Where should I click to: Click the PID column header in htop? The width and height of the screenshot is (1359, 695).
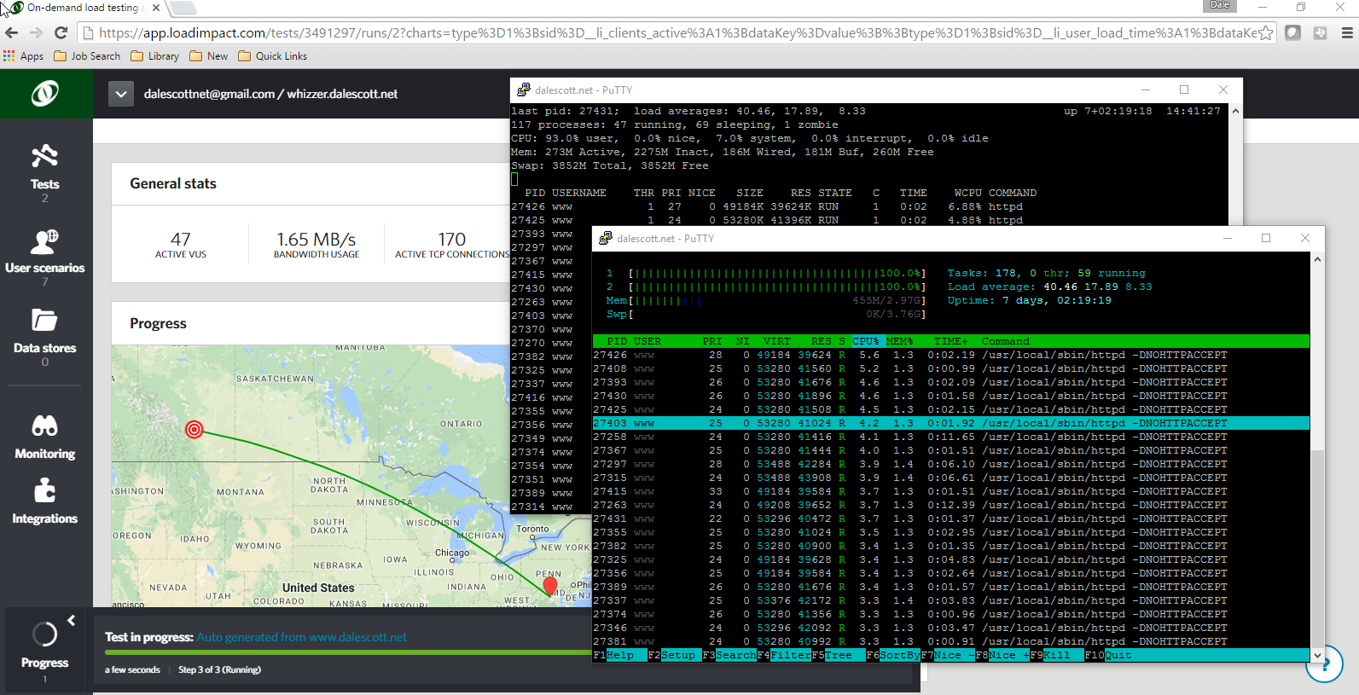tap(617, 341)
